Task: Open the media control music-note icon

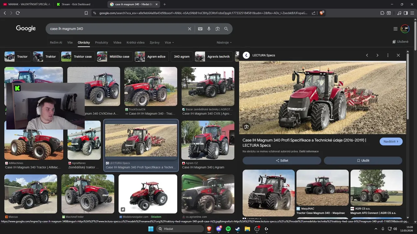Action: click(x=399, y=13)
